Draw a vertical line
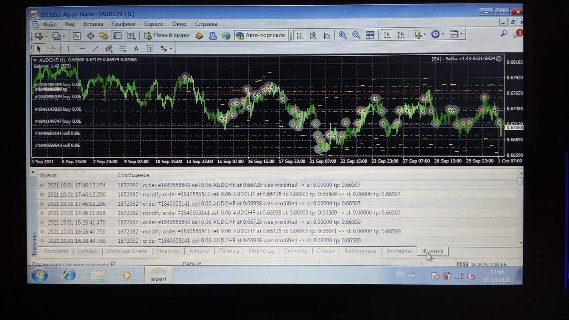 point(68,49)
